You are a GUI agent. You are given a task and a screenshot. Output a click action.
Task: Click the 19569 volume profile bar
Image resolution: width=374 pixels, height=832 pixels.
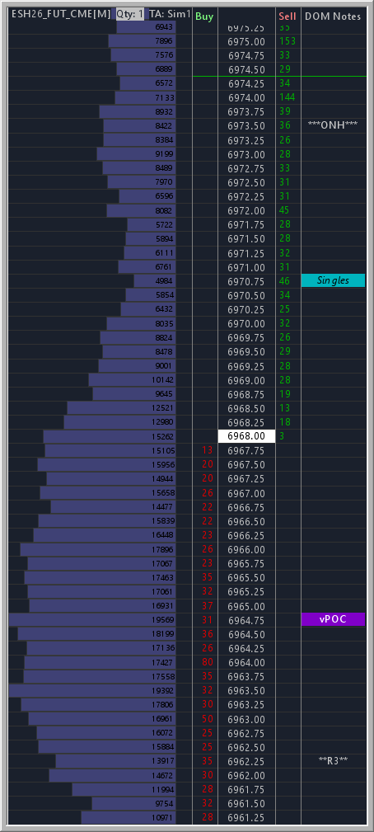pos(93,620)
